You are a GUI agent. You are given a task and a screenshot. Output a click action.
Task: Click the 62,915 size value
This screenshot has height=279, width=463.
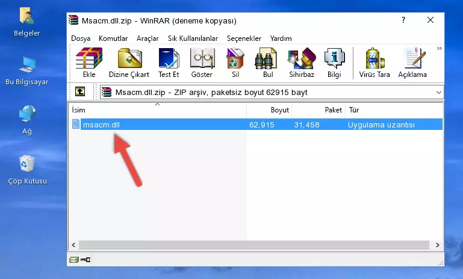tap(262, 124)
